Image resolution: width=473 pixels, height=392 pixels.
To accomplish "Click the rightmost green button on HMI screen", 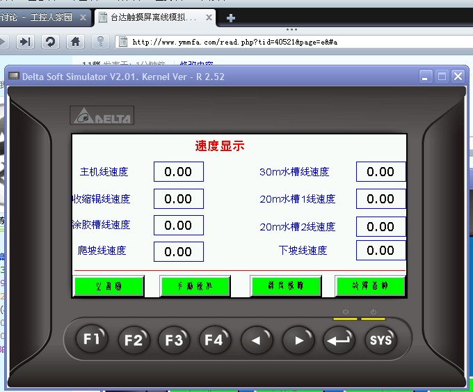I will (370, 285).
